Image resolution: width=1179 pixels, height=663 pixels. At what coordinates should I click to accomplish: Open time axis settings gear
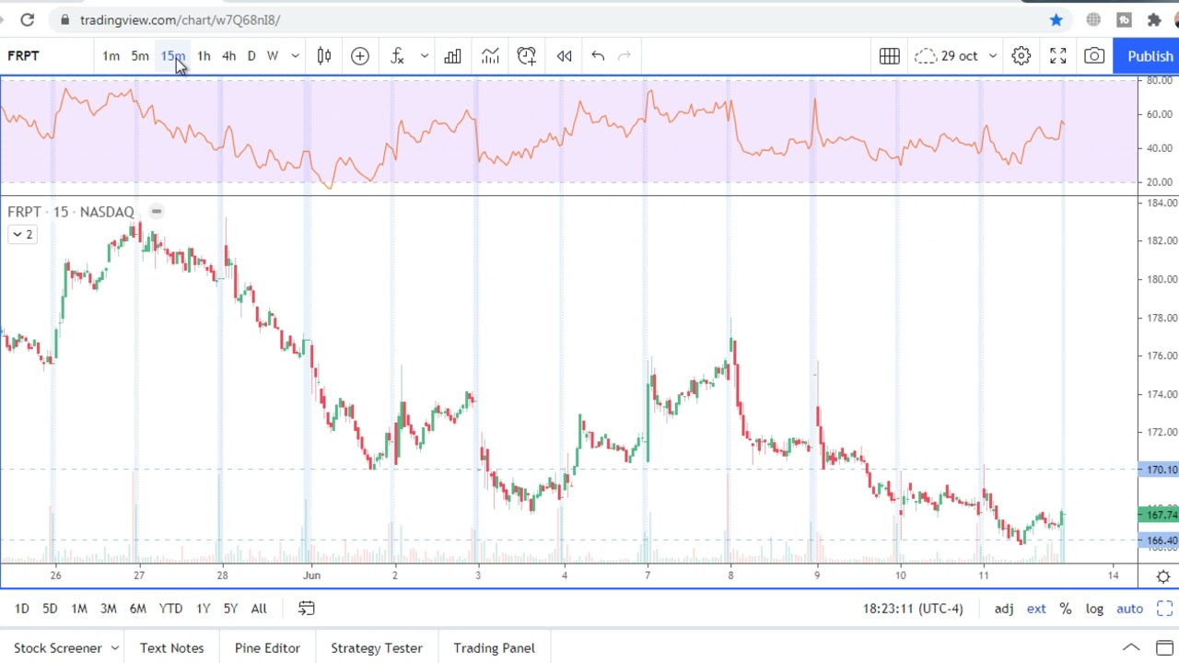pos(1163,576)
